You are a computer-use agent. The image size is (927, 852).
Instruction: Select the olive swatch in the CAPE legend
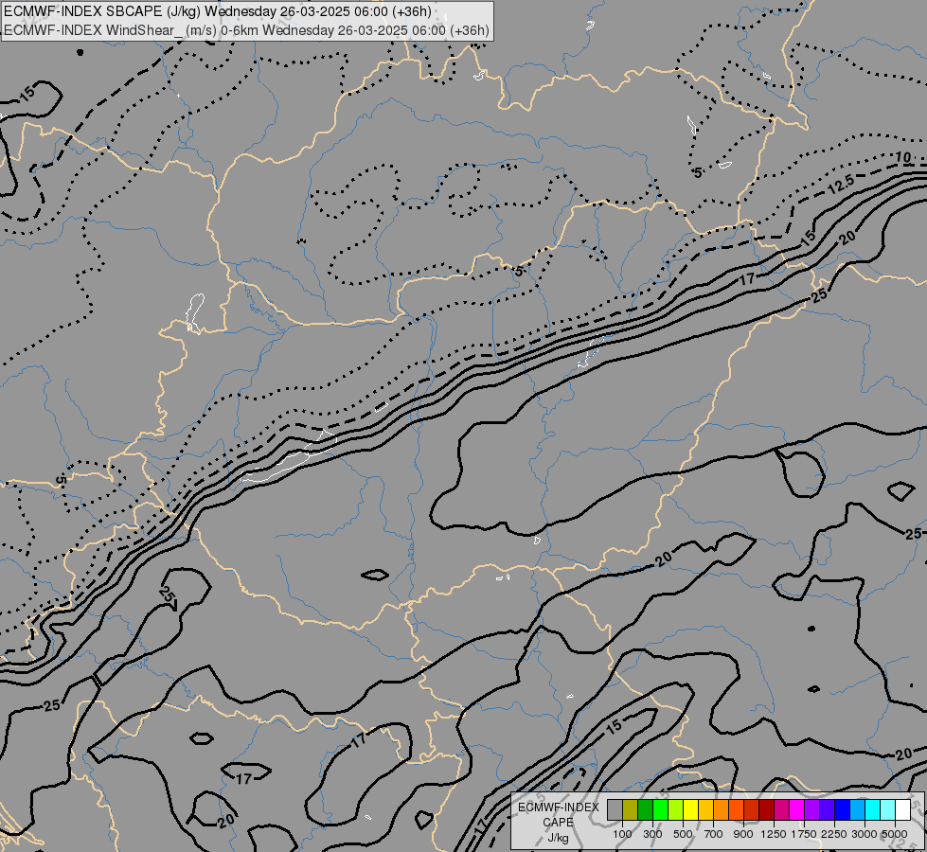click(x=631, y=809)
